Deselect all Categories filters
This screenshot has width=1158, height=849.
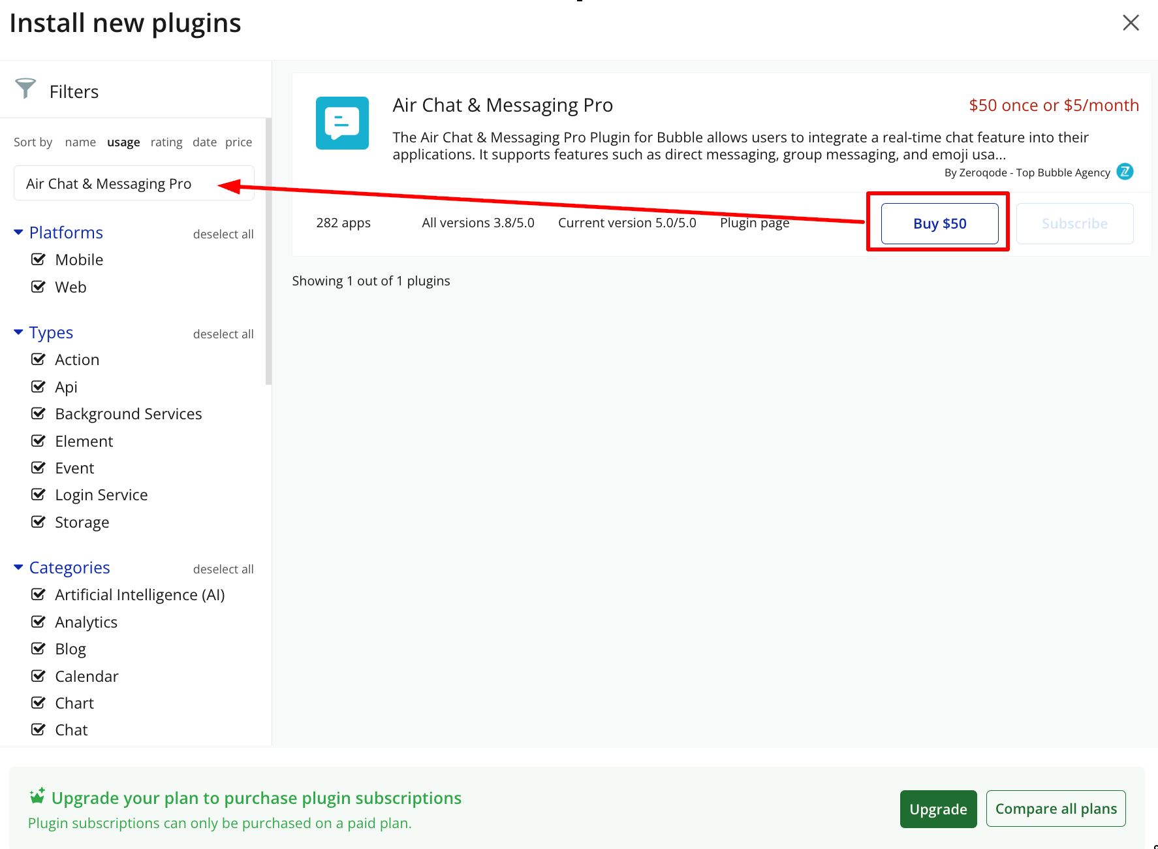[223, 569]
